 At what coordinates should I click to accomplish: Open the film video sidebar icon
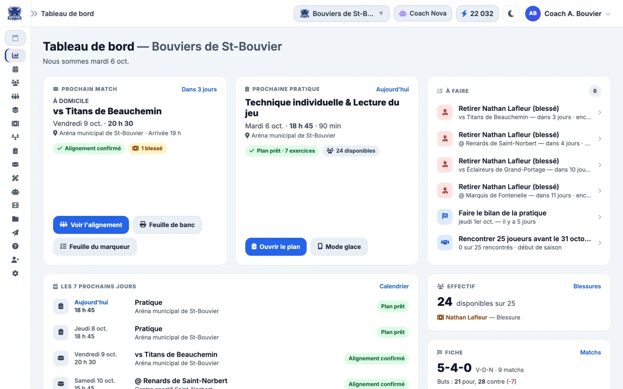click(15, 205)
